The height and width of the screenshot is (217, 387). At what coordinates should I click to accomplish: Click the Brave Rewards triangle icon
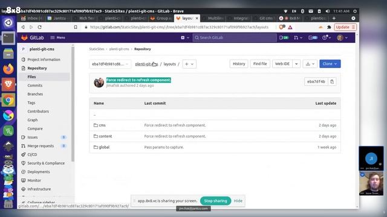pos(290,27)
